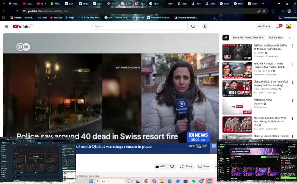Dislike the video with thumbs down

tap(172, 166)
